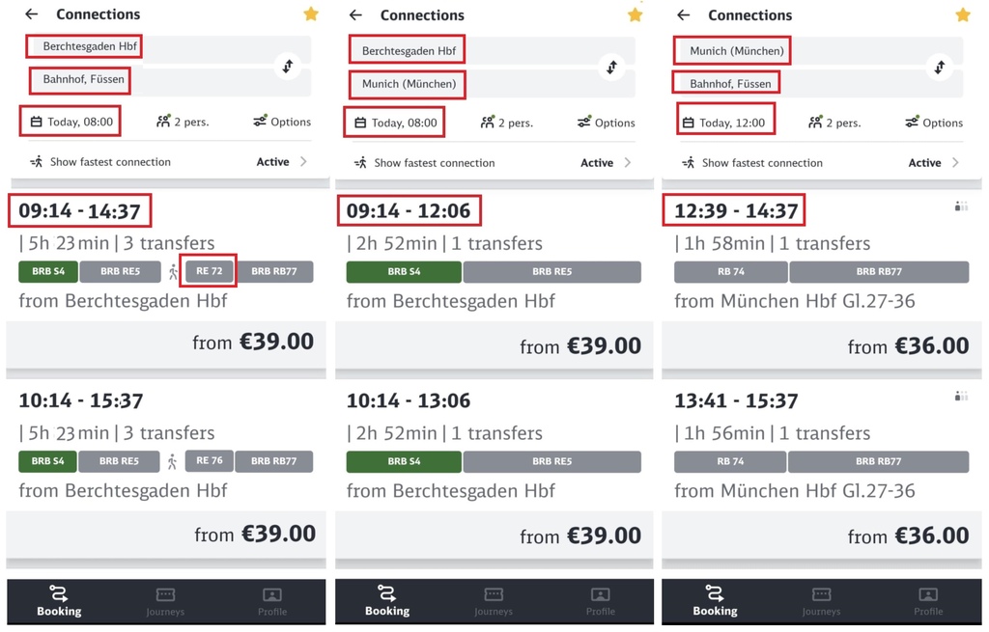Image resolution: width=989 pixels, height=632 pixels.
Task: Tap occupancy icon on 12:39 - 14:37 connection
Action: pos(961,206)
